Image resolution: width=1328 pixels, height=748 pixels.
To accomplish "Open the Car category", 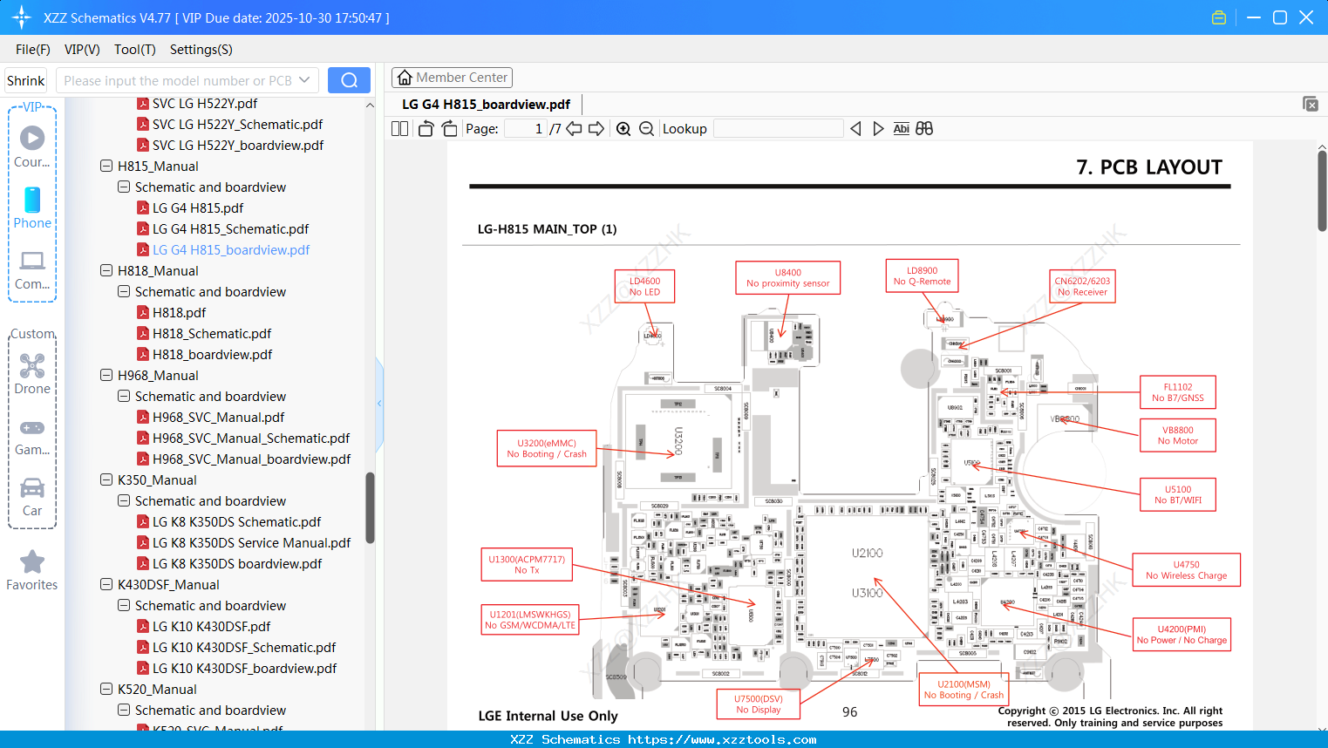I will pos(32,496).
